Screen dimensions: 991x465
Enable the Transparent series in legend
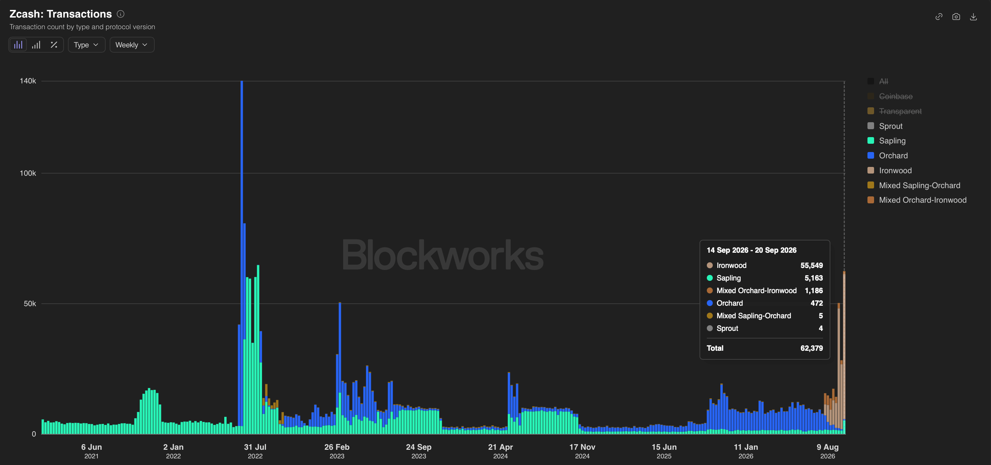(x=894, y=111)
